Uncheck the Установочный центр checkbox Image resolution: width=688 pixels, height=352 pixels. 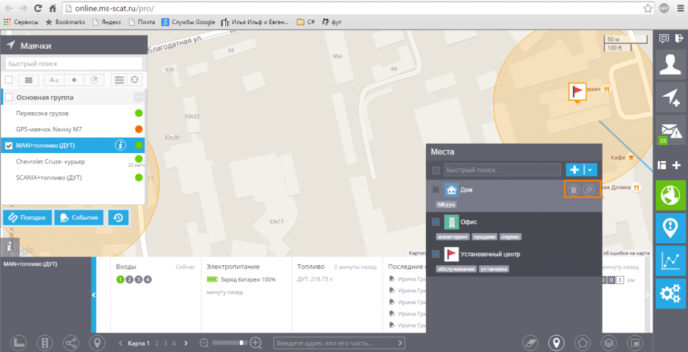[x=435, y=254]
